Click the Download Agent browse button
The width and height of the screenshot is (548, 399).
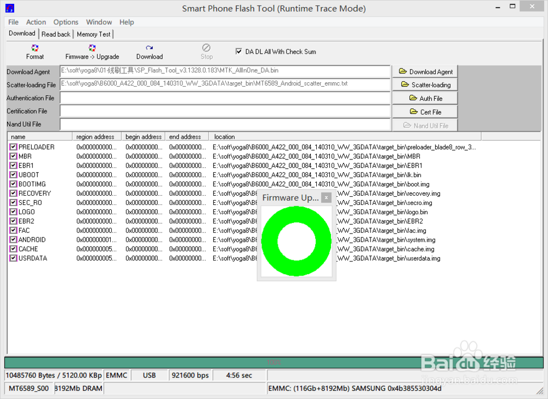coord(425,72)
